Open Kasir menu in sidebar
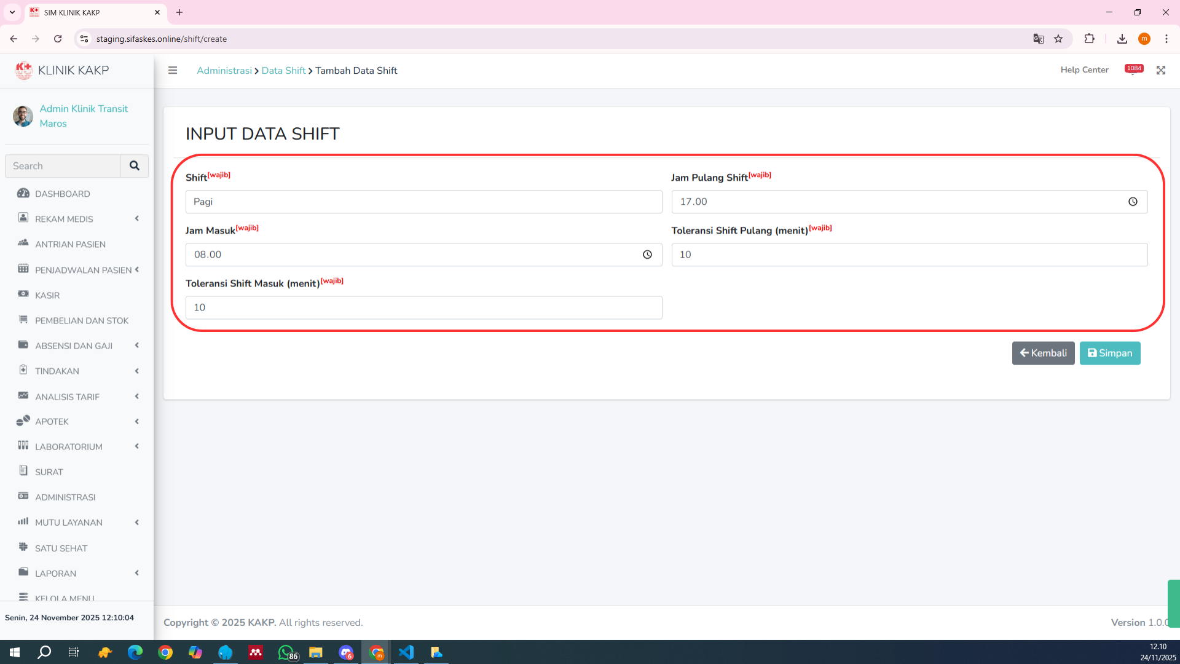 (x=47, y=295)
